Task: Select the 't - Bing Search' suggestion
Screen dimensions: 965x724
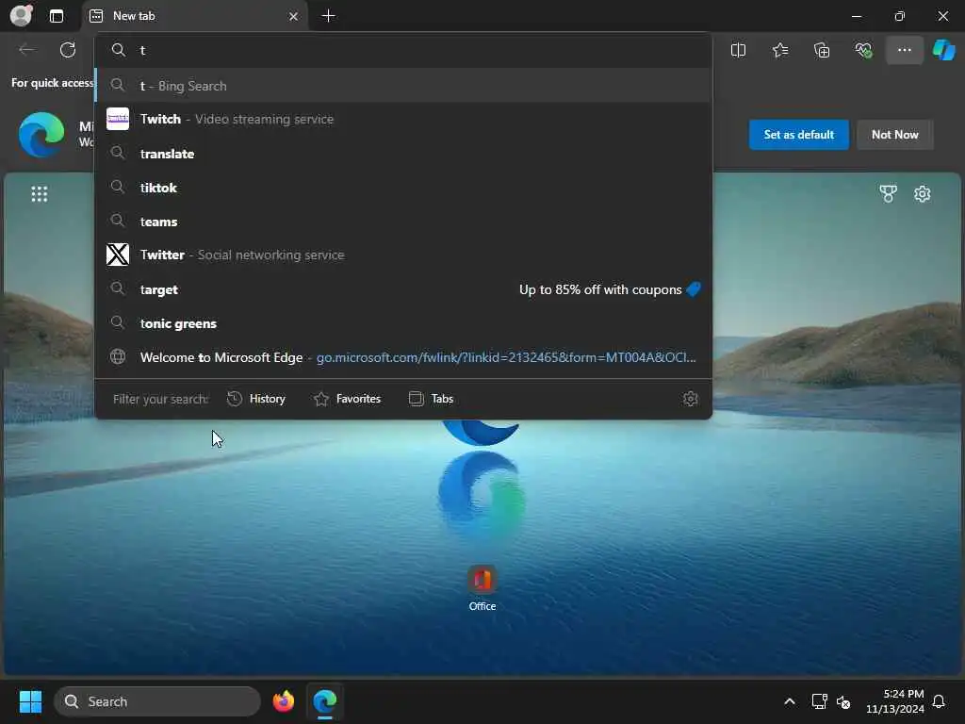Action: (403, 86)
